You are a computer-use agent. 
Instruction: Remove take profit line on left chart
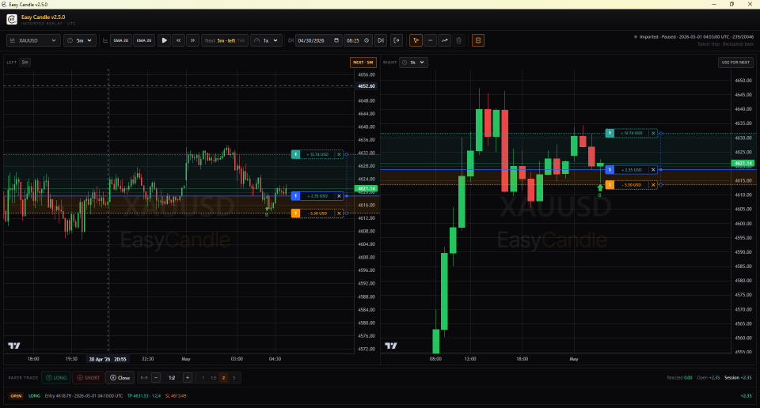coord(339,154)
